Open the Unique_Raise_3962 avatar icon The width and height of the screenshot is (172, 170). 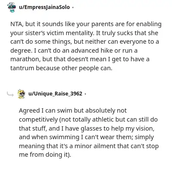click(x=21, y=94)
